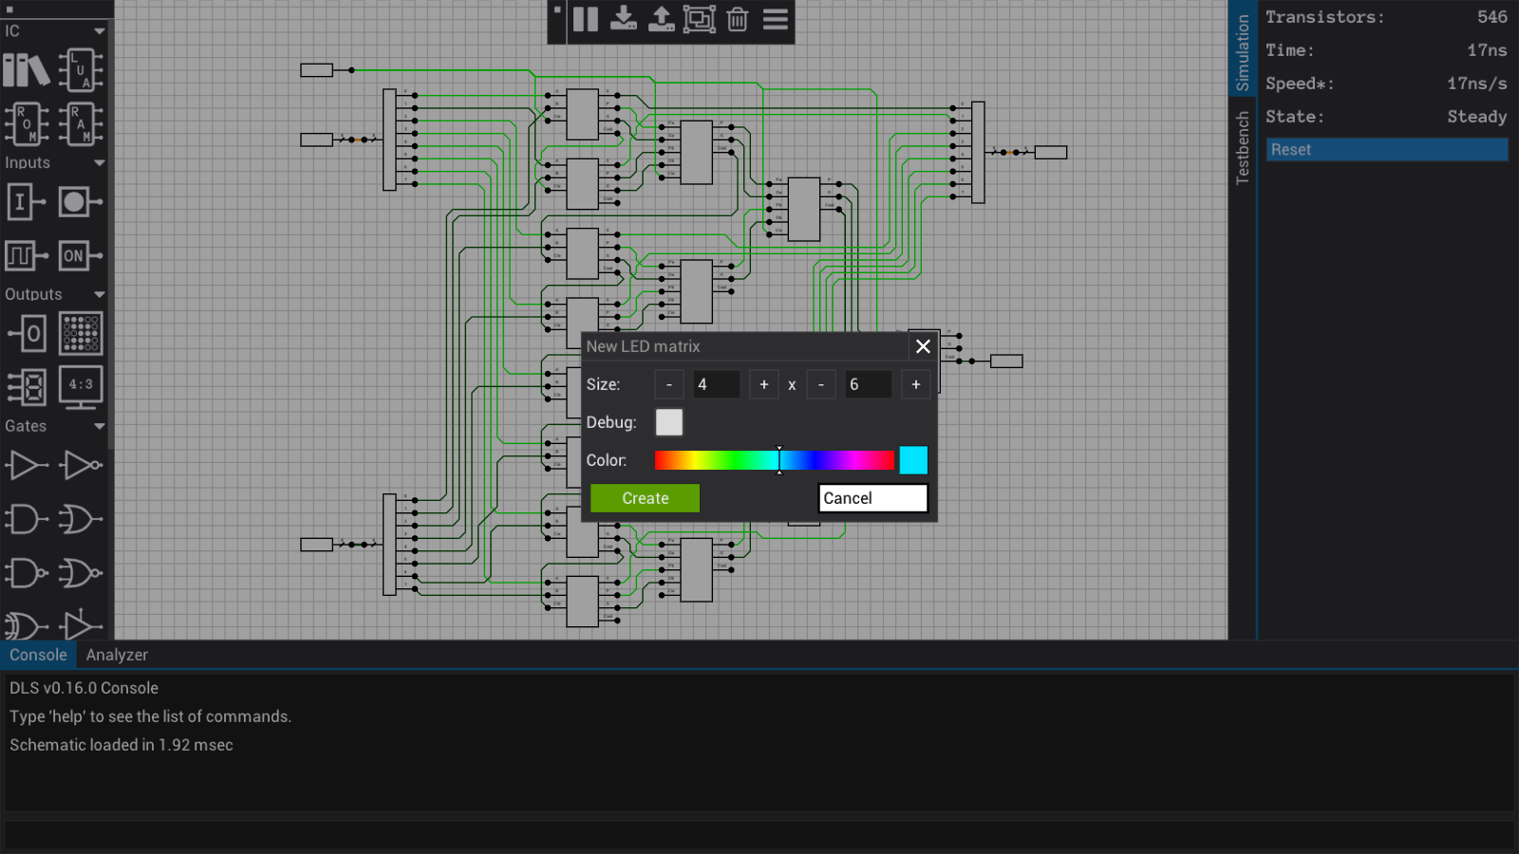
Task: Collapse the IC section arrow
Action: (100, 31)
